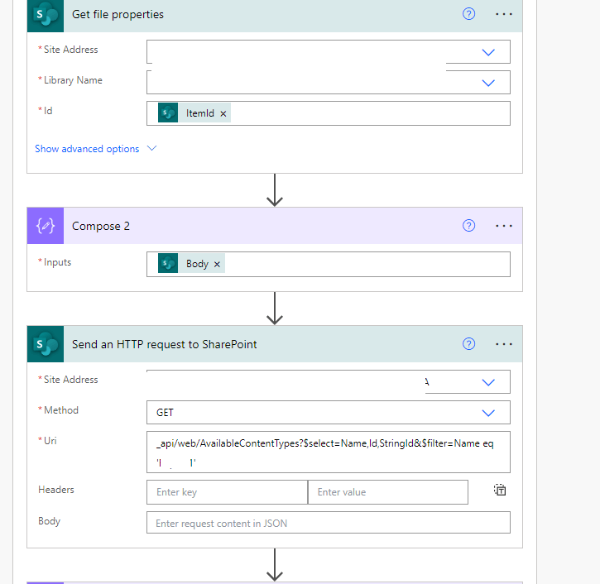The width and height of the screenshot is (600, 584).
Task: Click the Compose 2 braces icon
Action: point(46,226)
